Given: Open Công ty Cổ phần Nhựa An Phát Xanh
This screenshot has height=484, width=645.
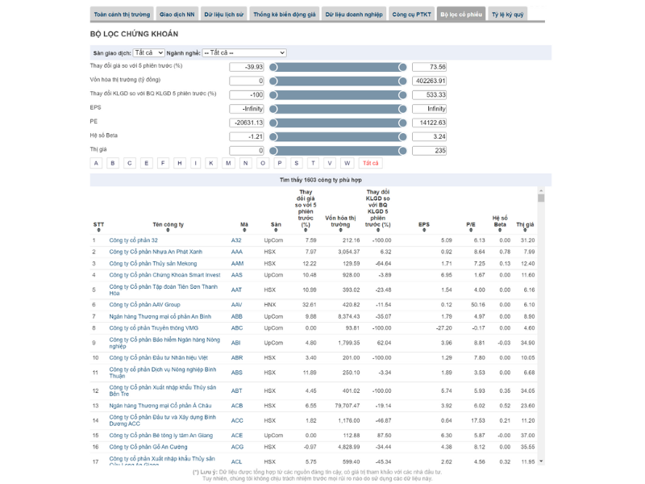Looking at the screenshot, I should click(x=156, y=252).
